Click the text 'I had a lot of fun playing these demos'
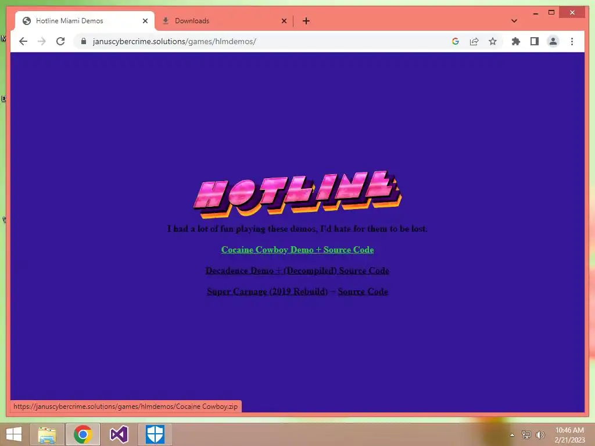This screenshot has width=595, height=446. point(241,229)
